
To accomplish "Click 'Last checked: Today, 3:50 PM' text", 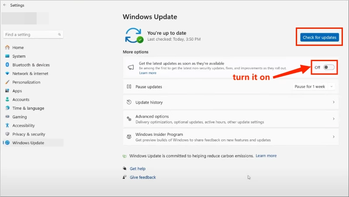I will (174, 39).
